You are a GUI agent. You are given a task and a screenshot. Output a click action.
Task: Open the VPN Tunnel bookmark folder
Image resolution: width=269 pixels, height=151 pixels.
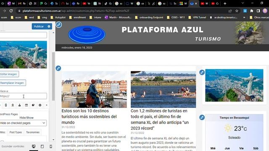click(197, 17)
